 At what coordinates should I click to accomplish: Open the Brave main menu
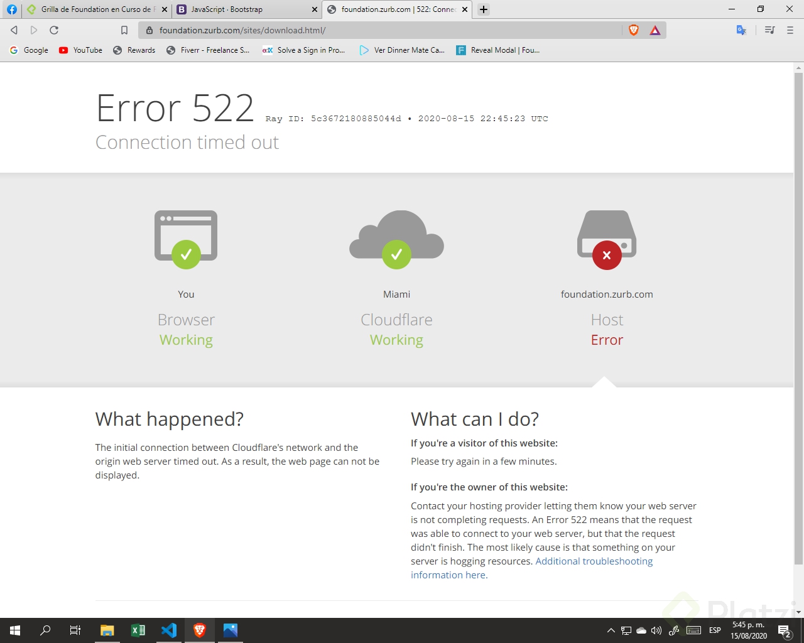790,30
